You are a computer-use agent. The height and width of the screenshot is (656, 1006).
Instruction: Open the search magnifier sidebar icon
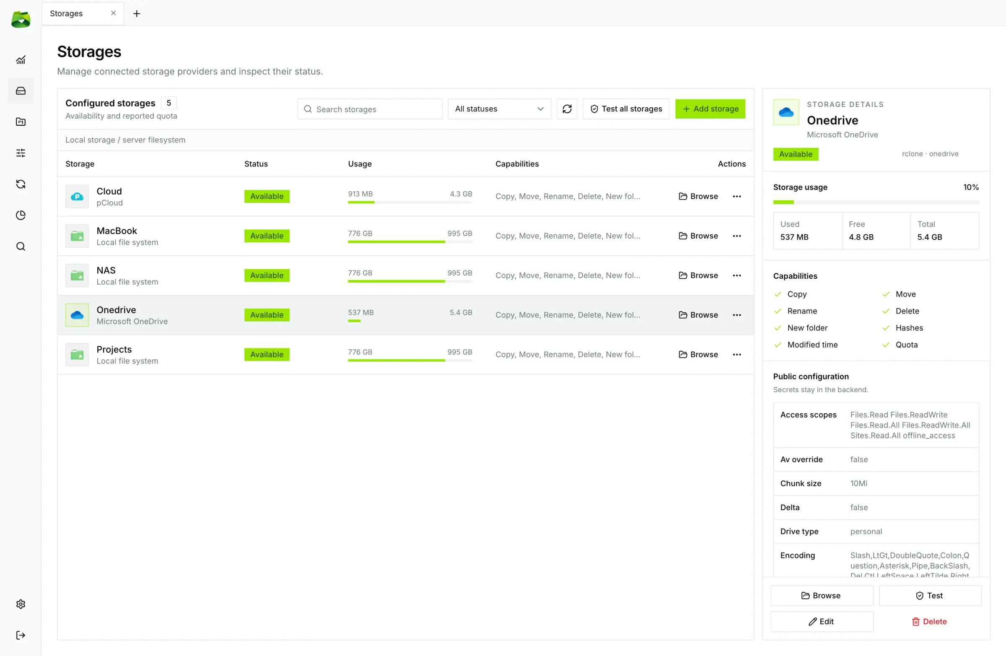20,246
